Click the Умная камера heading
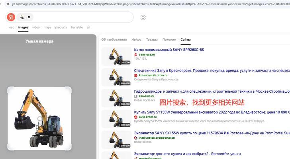290x159 pixels. pos(39,41)
